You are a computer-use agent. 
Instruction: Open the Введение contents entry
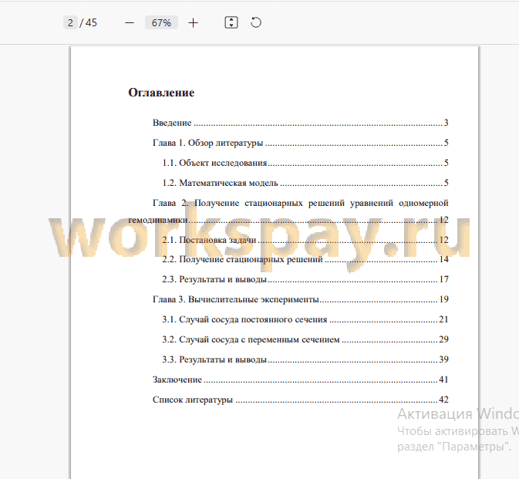[300, 123]
